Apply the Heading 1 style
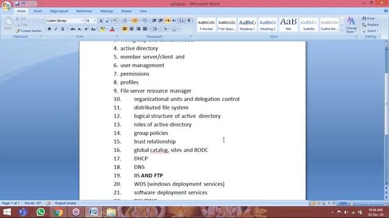 247,25
